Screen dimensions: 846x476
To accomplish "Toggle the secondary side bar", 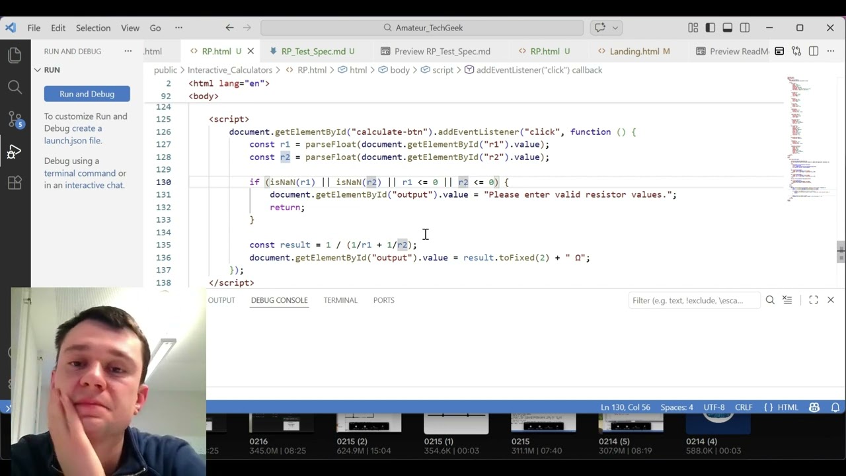I will pyautogui.click(x=745, y=28).
